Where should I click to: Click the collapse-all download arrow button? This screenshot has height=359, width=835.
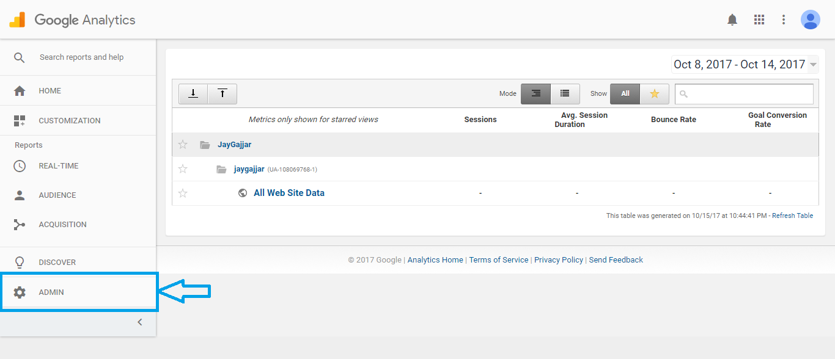(193, 93)
